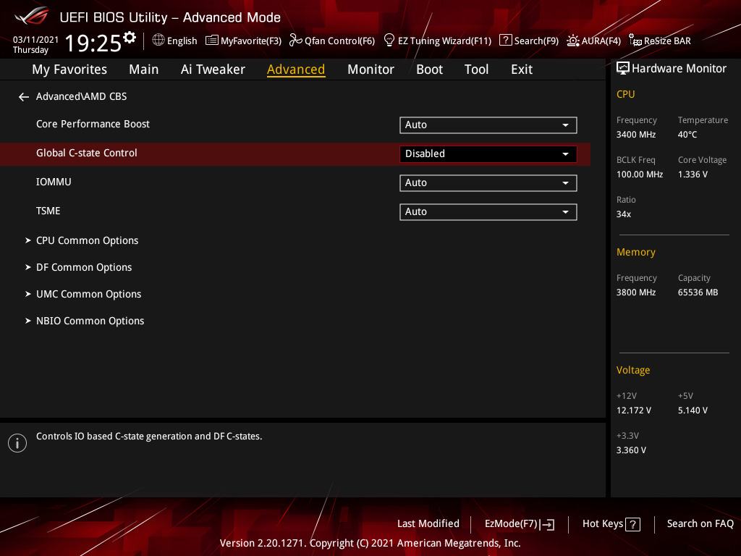Select the Global C-state Control label

click(87, 153)
